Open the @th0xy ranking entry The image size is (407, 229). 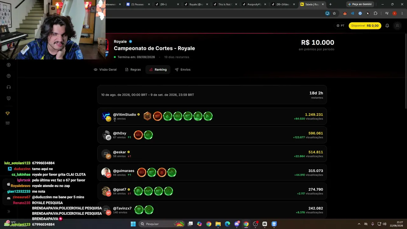click(x=212, y=135)
